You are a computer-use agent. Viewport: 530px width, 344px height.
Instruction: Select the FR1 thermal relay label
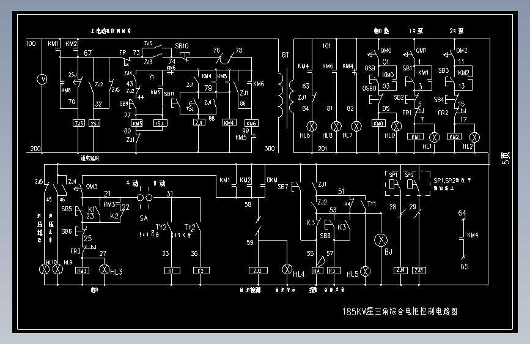(407, 113)
